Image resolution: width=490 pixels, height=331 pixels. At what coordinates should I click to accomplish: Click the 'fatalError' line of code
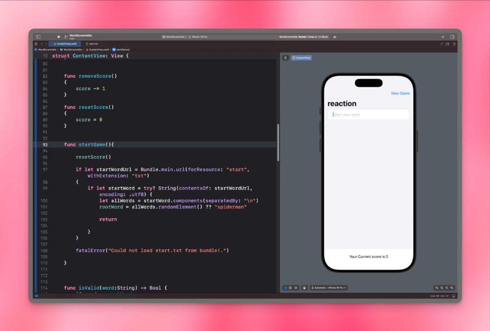click(x=152, y=251)
